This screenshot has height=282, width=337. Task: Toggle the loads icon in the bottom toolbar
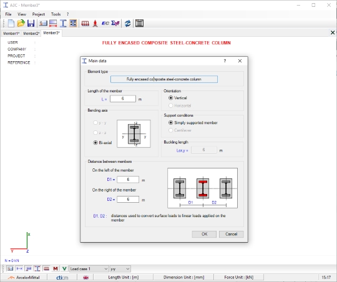pos(46,269)
